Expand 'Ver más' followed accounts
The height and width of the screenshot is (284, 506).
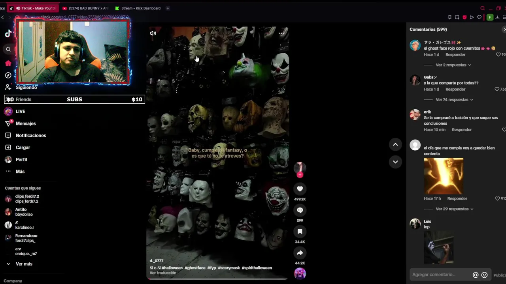tap(24, 264)
